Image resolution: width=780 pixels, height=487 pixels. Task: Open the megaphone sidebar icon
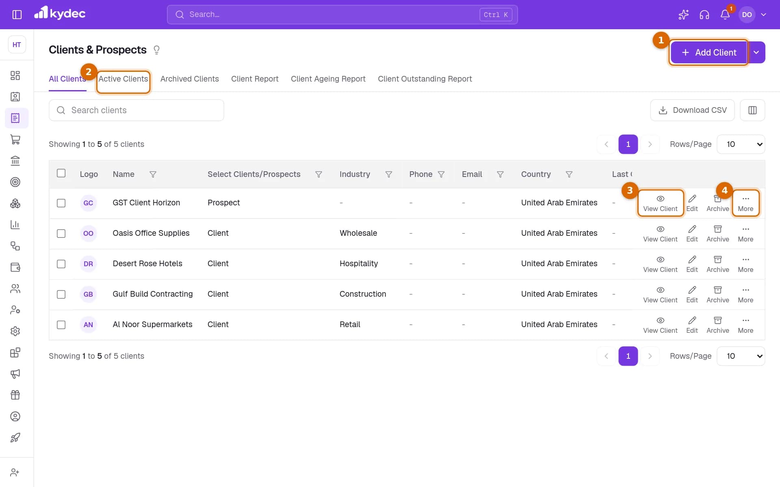15,374
